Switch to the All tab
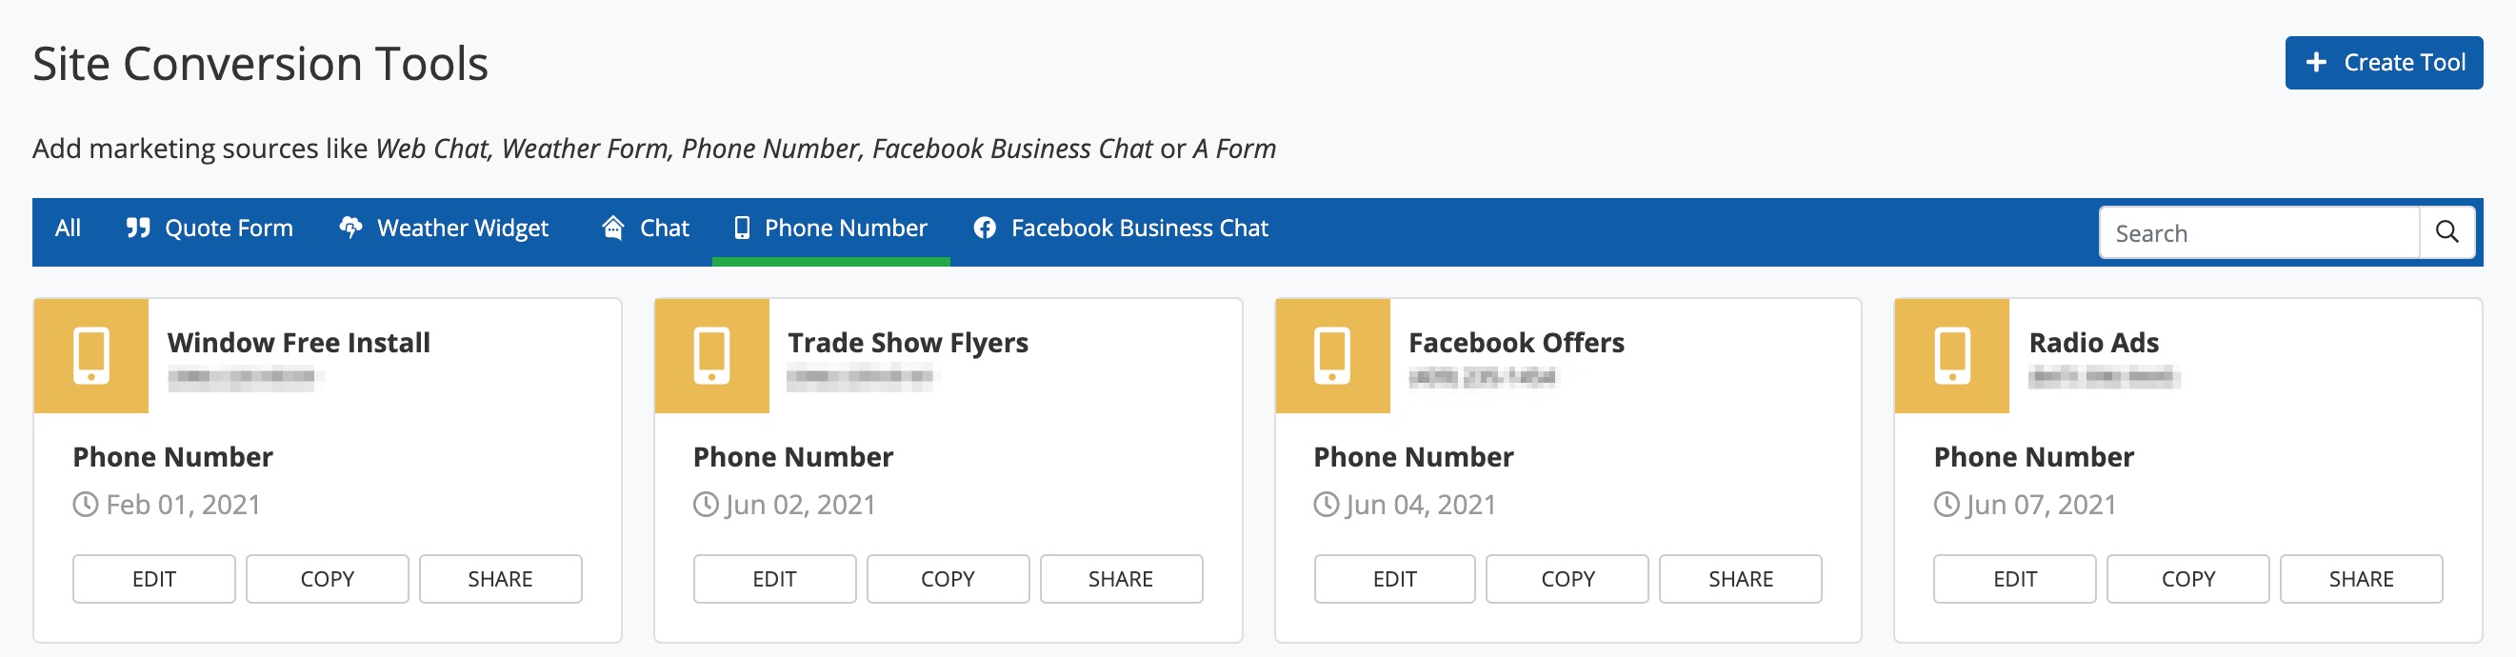 coord(68,229)
